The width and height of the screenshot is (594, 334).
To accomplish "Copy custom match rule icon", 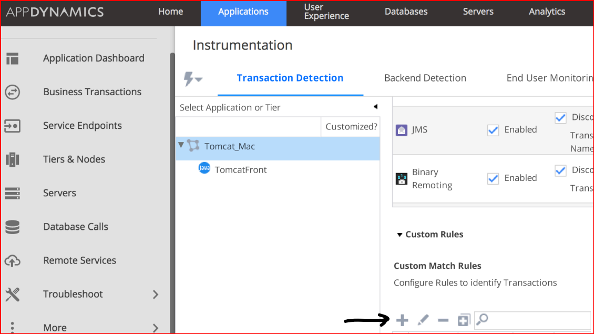I will (463, 320).
